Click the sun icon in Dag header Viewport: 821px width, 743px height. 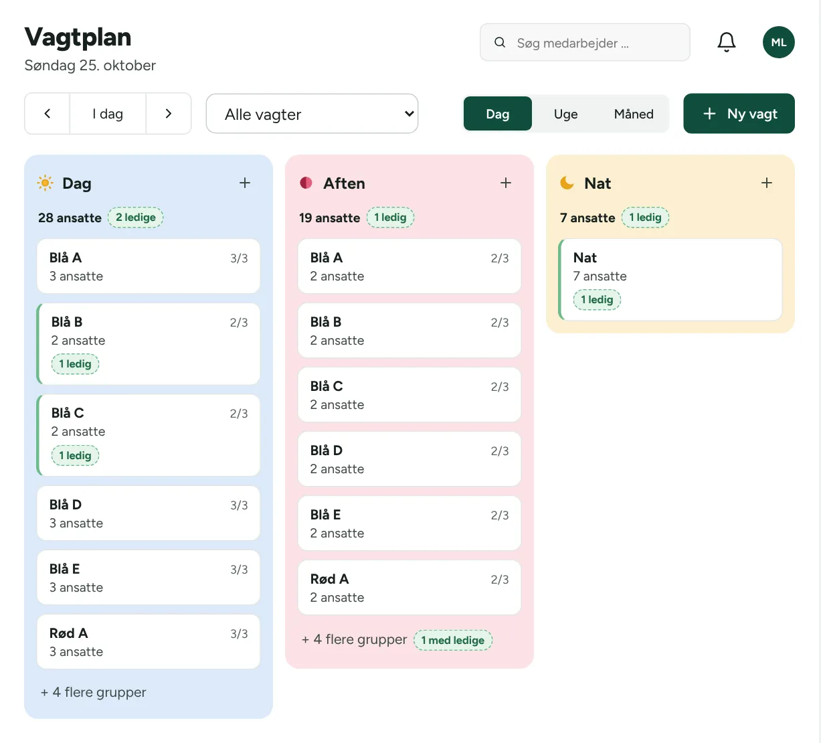45,183
